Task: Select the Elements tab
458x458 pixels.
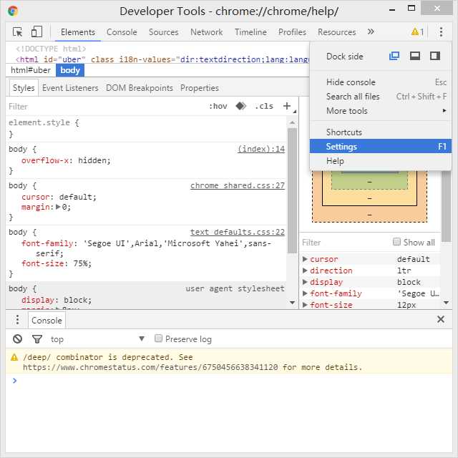Action: coord(78,31)
